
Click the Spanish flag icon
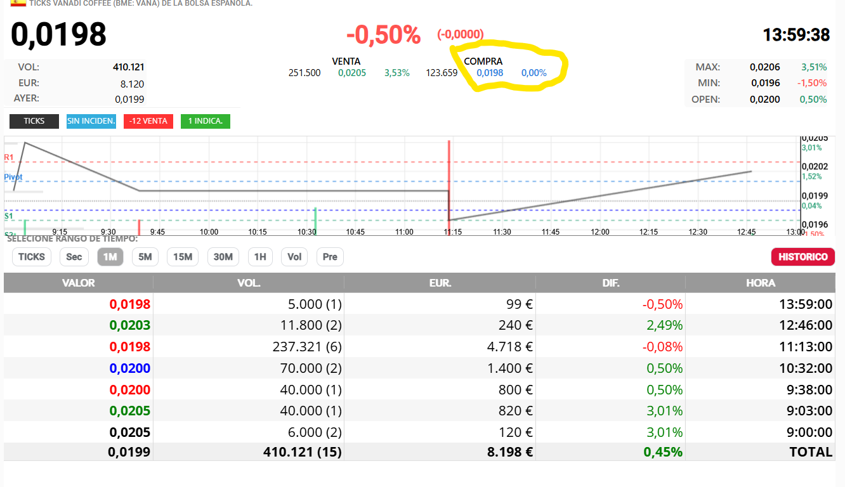pos(18,3)
